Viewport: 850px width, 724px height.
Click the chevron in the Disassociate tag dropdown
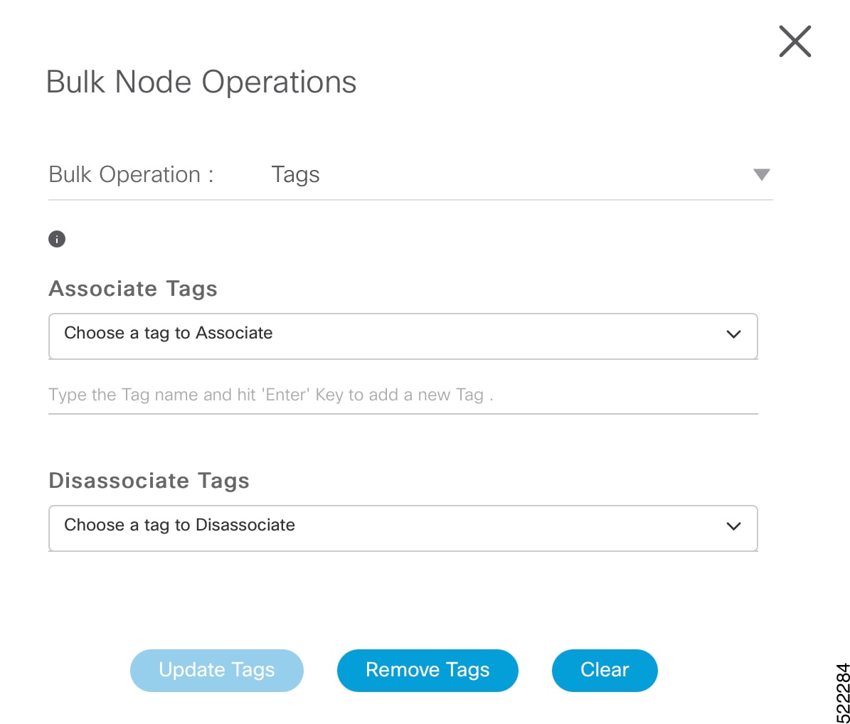pyautogui.click(x=733, y=526)
